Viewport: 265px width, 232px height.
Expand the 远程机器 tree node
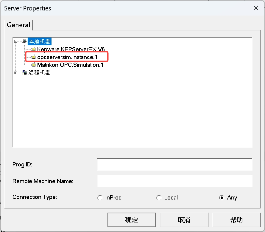click(16, 72)
